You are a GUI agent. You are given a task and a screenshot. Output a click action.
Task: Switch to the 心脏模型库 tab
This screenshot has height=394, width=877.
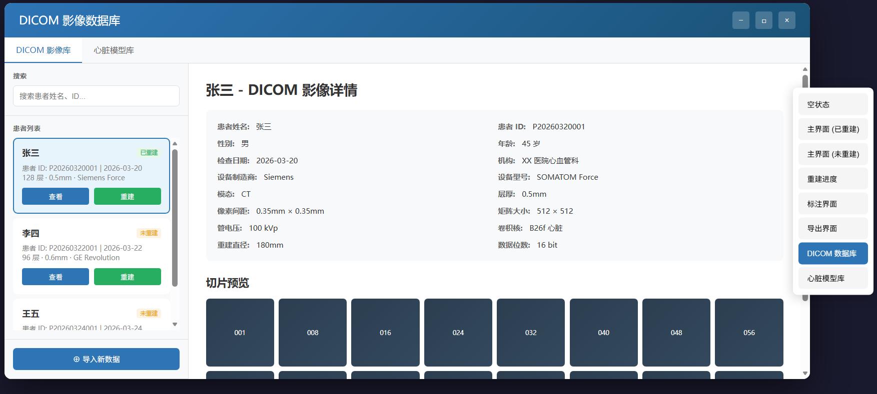[x=114, y=50]
